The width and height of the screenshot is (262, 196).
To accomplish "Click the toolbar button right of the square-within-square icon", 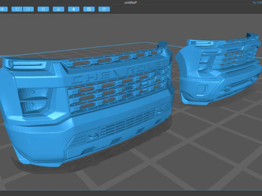I will [104, 9].
